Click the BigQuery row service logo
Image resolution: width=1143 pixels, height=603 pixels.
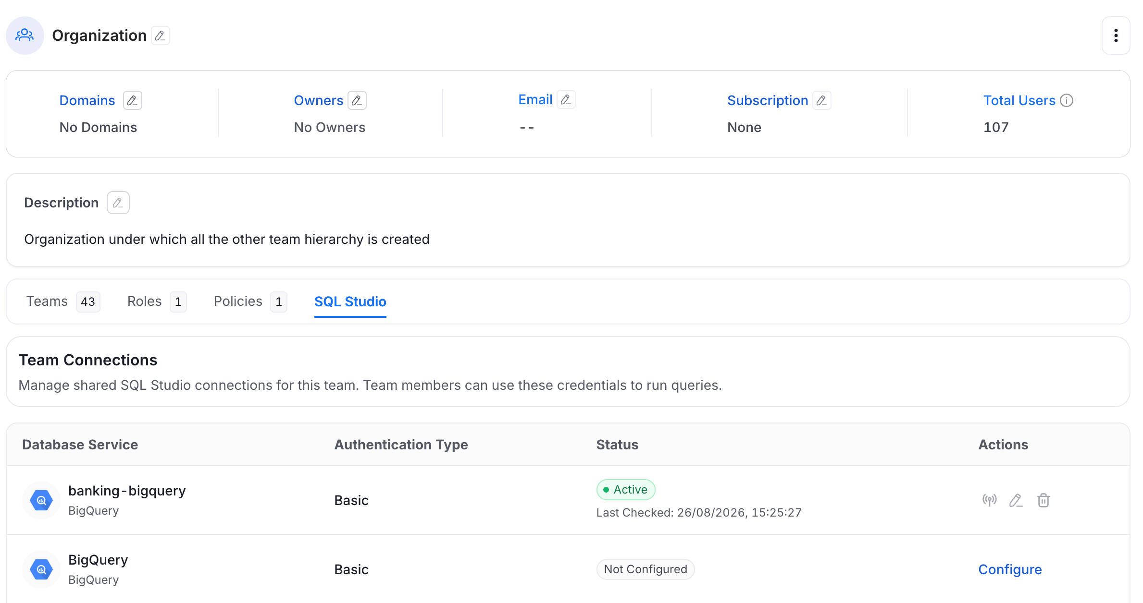point(41,569)
